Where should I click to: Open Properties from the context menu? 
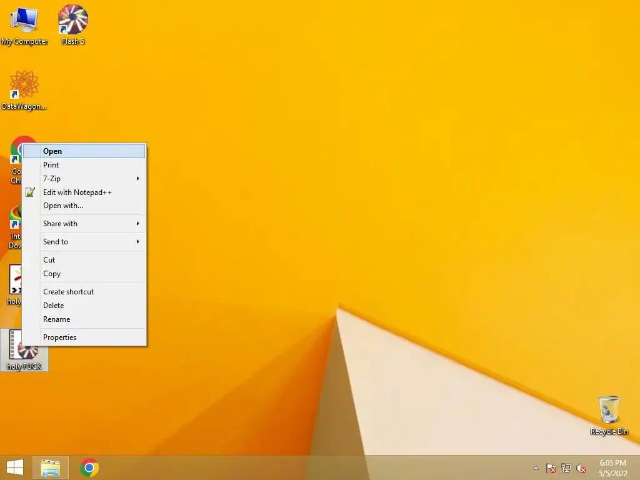(84, 337)
